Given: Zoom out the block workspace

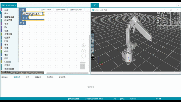Looking at the screenshot, I should (84, 56).
